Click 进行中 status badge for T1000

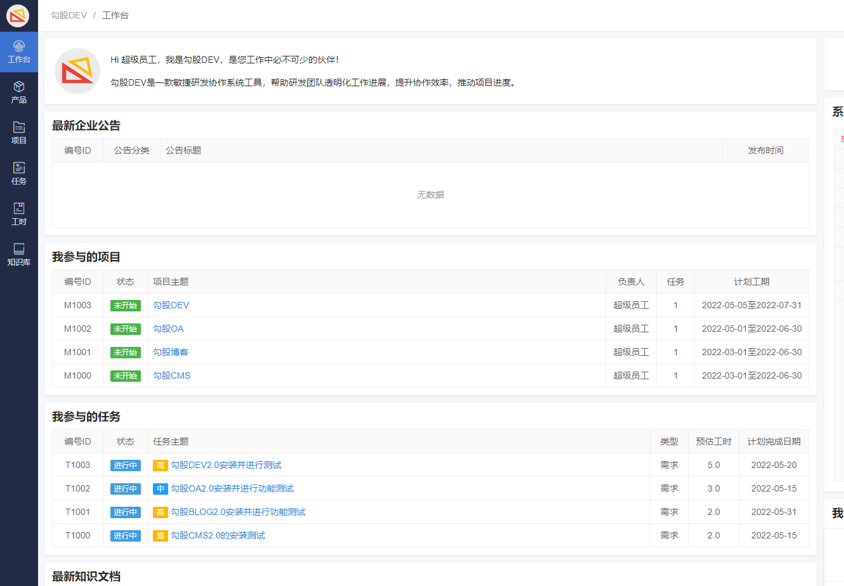[x=126, y=535]
